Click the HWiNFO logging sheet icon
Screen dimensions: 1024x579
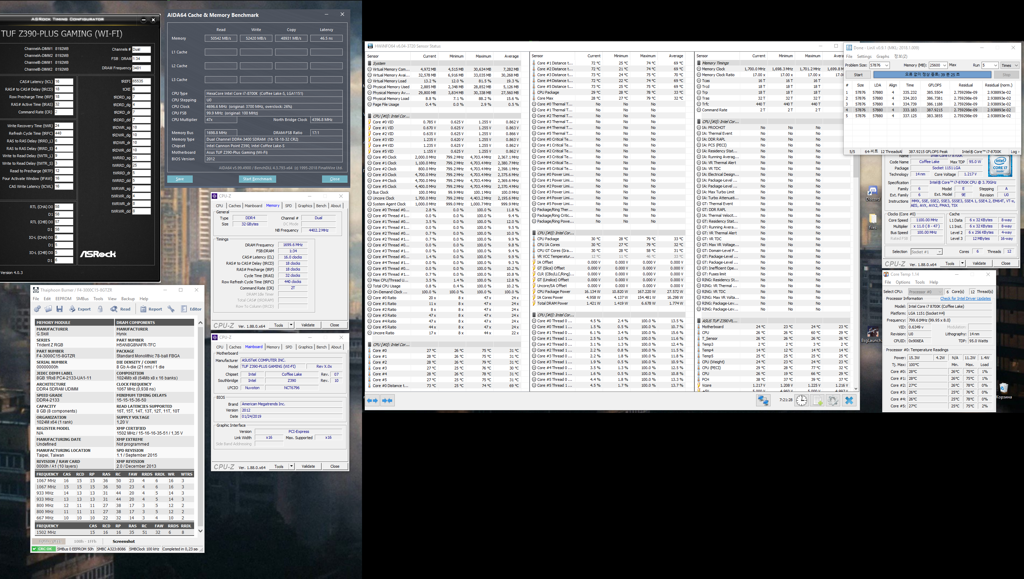pos(817,400)
